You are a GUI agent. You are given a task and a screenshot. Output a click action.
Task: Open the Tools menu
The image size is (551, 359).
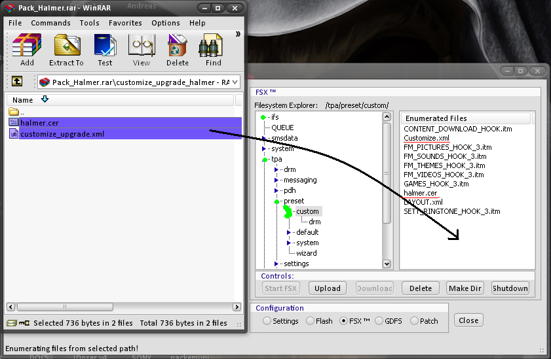point(89,23)
